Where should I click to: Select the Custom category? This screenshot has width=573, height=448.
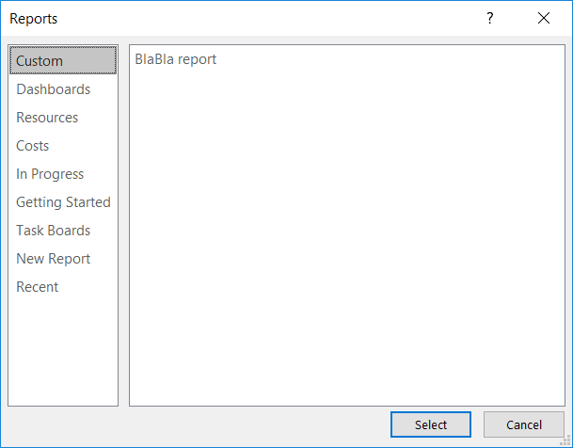pyautogui.click(x=63, y=60)
